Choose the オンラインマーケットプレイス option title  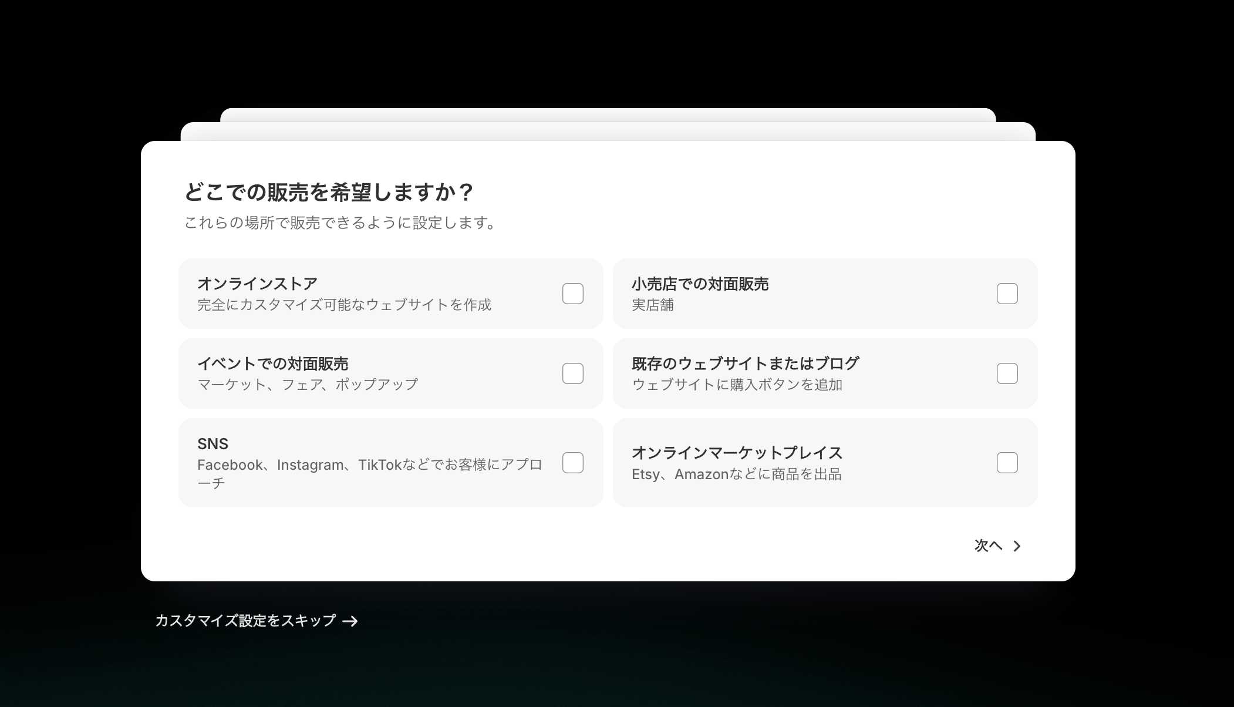pyautogui.click(x=737, y=453)
